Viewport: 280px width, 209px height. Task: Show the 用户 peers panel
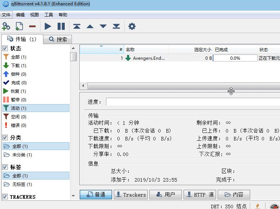pos(165,194)
